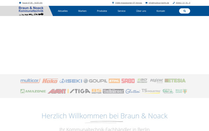Open the PELLENC brand logo
Image resolution: width=209 pixels, height=131 pixels.
156,81
